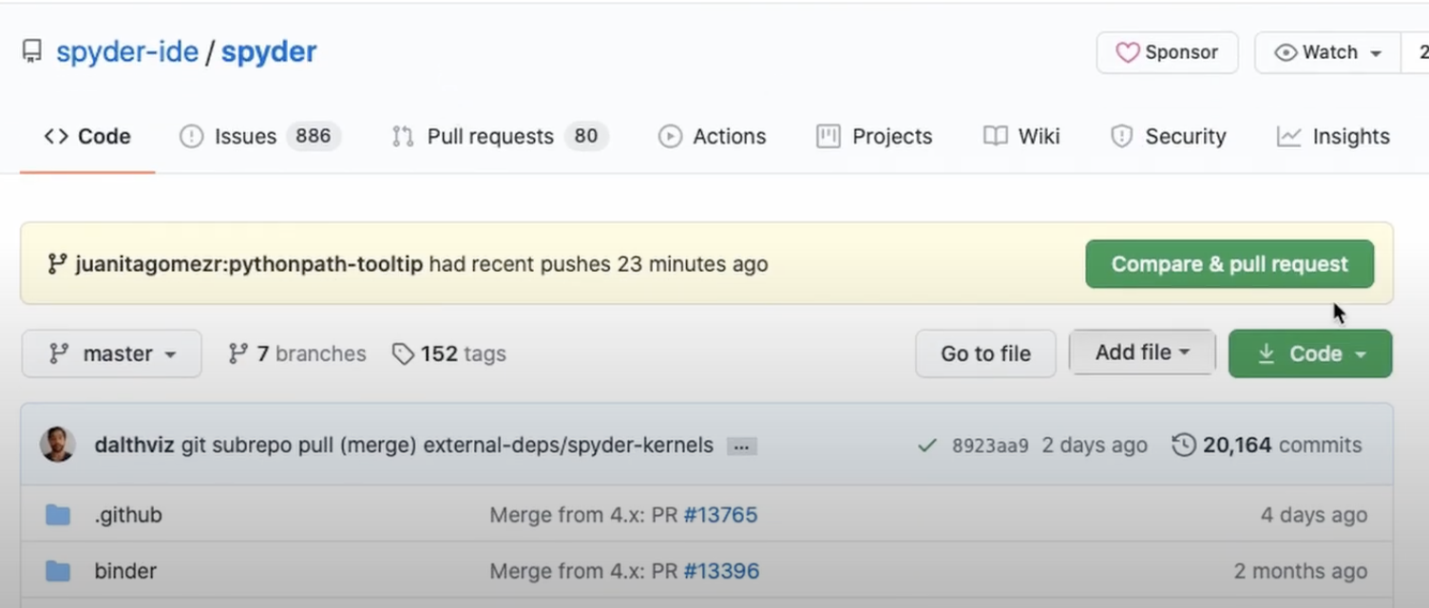Open the 152 tags page
1429x608 pixels.
click(448, 354)
